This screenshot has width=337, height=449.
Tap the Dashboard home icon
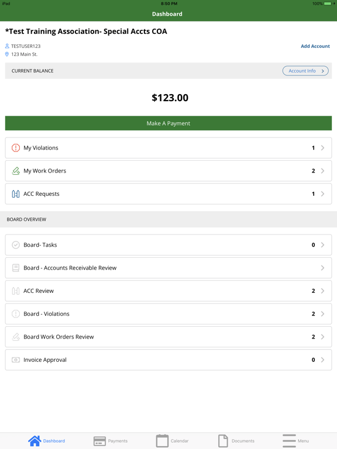(35, 441)
